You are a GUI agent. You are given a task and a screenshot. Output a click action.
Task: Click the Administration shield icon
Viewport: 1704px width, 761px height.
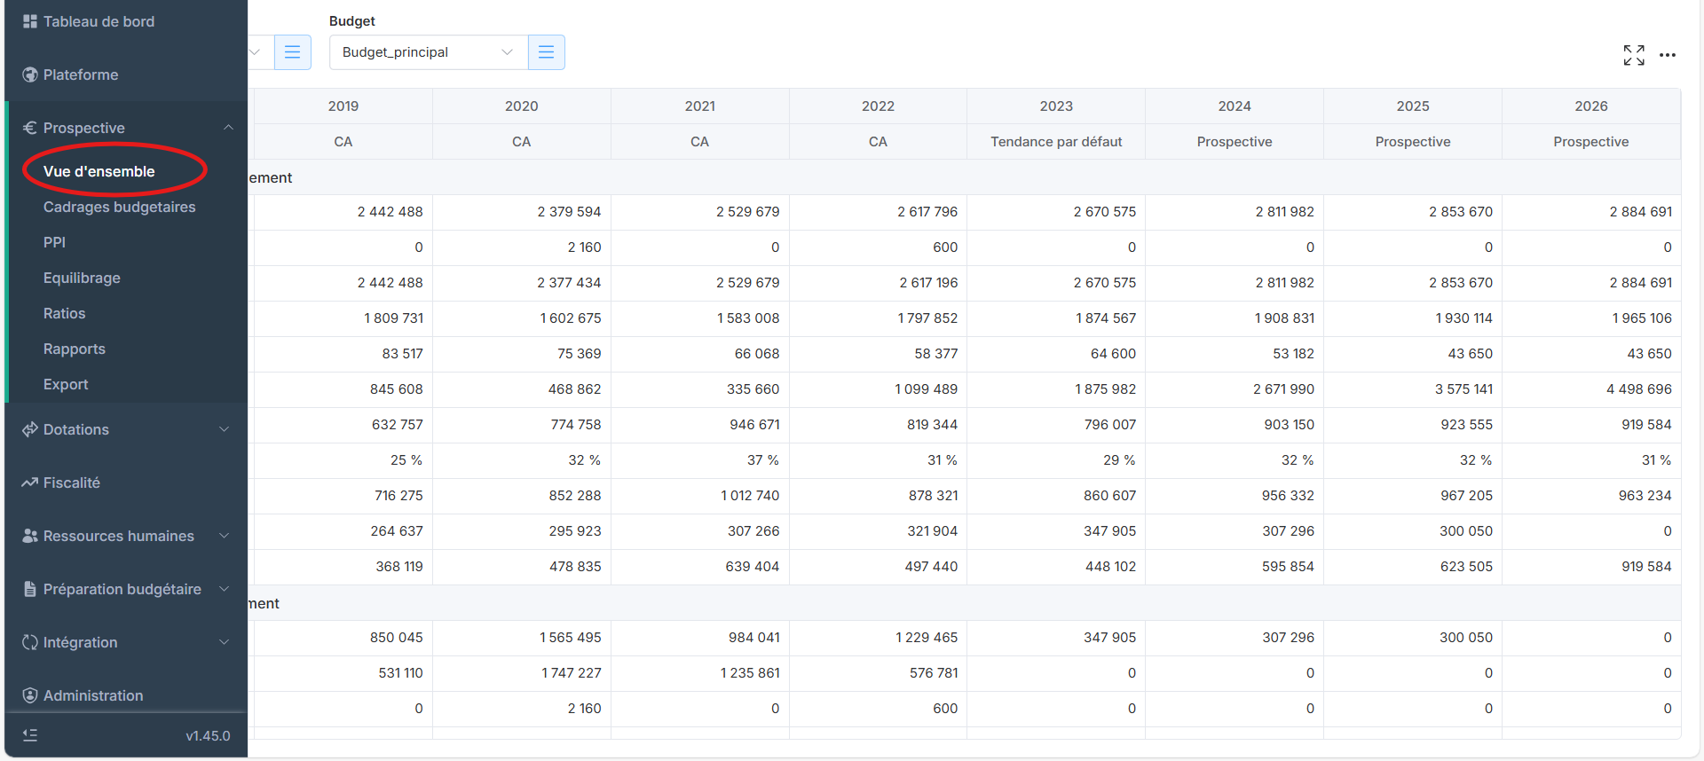(30, 695)
